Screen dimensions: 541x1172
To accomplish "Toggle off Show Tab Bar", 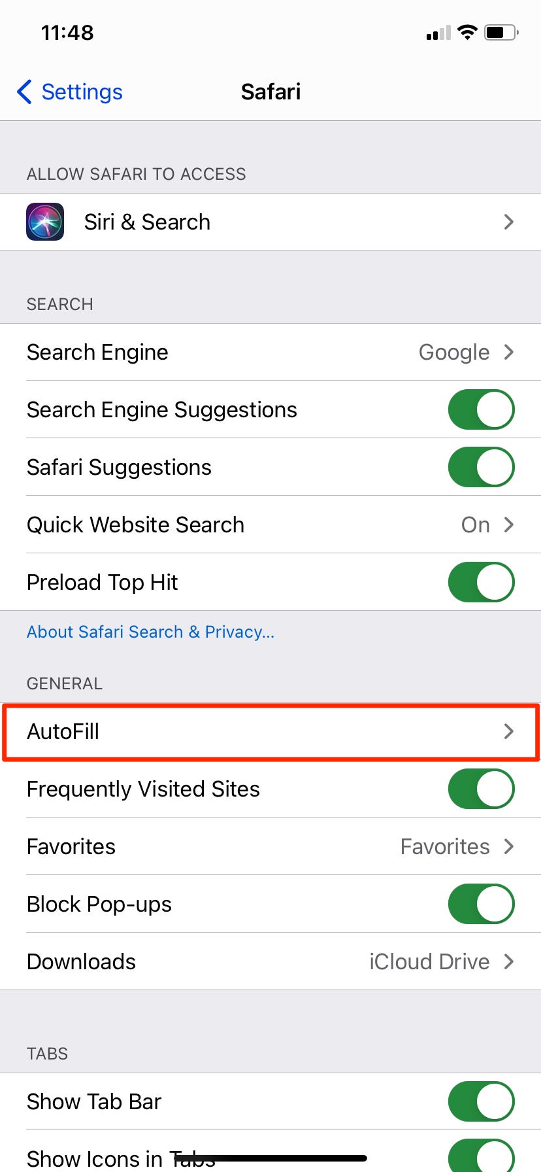I will point(481,1101).
